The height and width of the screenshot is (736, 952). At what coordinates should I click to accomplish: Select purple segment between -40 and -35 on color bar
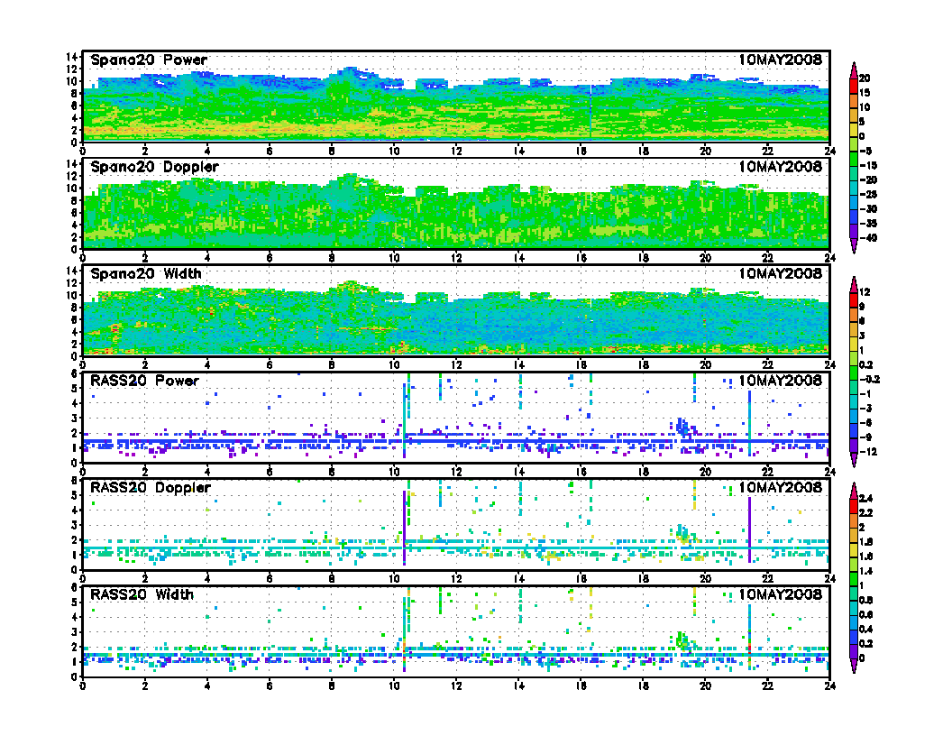point(854,232)
